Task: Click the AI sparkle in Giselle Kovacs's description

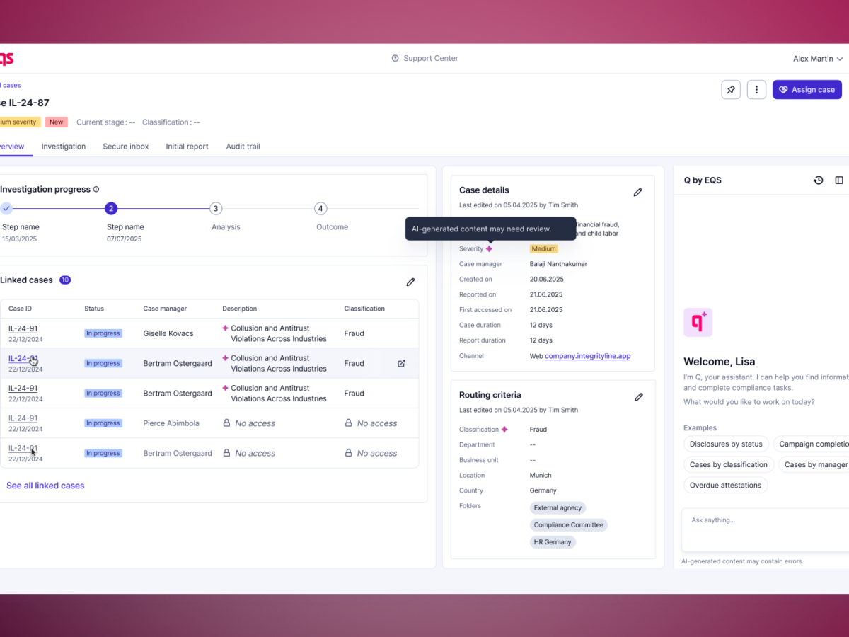Action: pos(225,328)
